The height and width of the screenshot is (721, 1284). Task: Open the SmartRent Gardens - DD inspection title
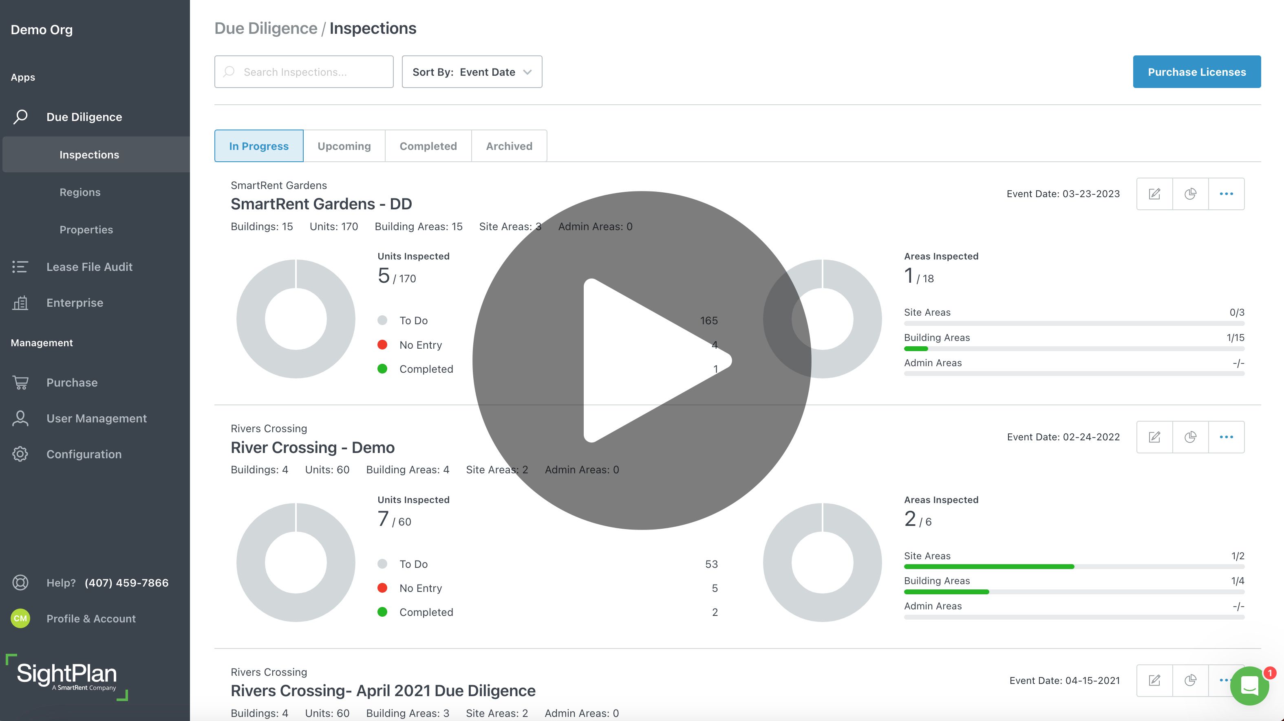point(321,204)
